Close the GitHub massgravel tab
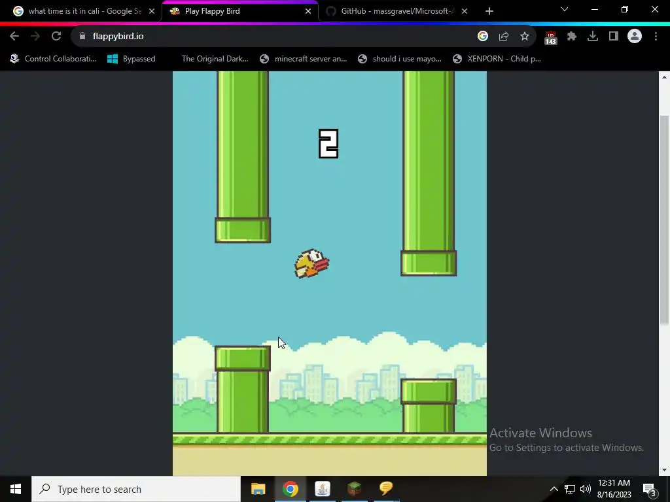 (465, 11)
